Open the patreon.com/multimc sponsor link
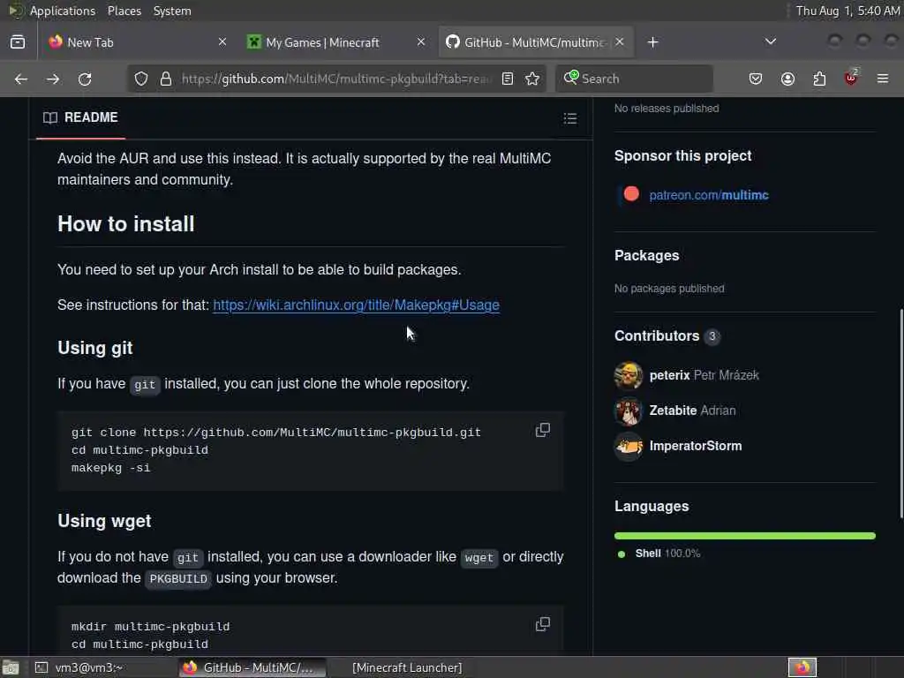Viewport: 904px width, 678px height. 709,195
